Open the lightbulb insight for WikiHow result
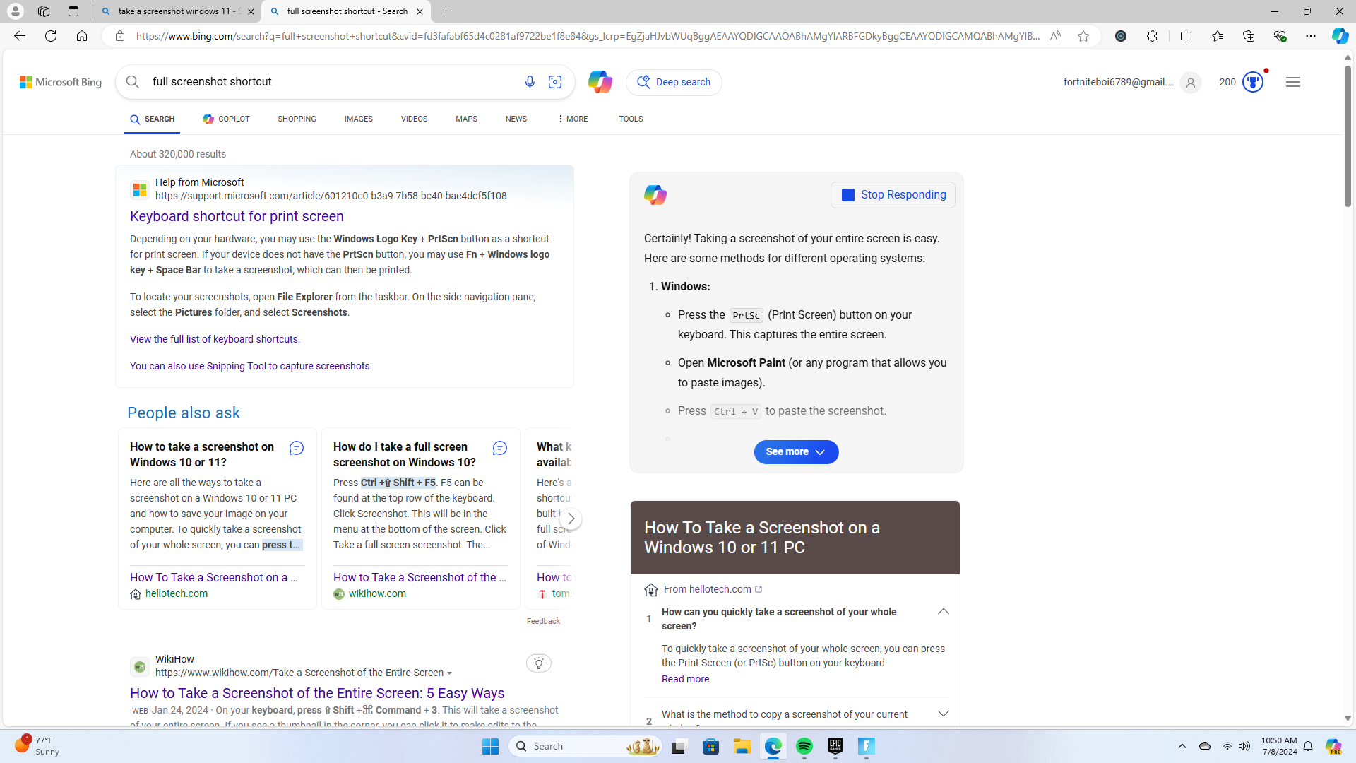 pyautogui.click(x=539, y=663)
